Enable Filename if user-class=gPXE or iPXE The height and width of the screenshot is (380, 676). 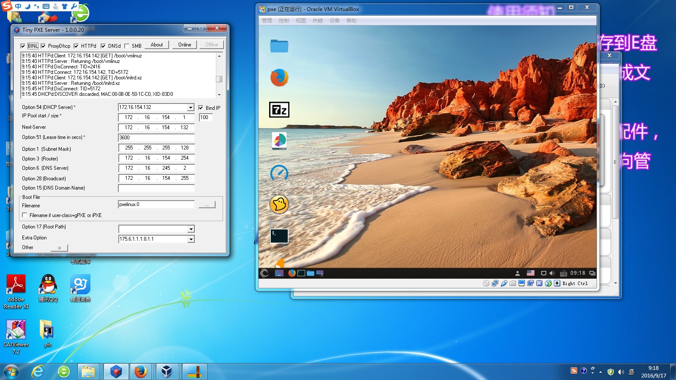[25, 215]
